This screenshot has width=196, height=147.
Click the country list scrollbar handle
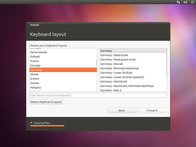(96, 63)
